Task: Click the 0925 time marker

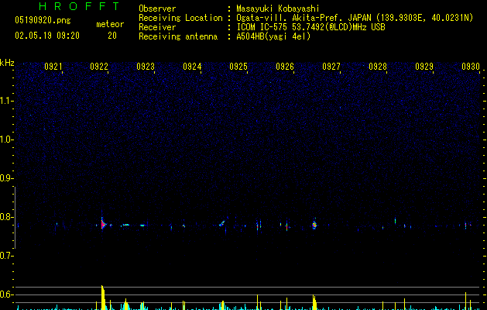Action: click(238, 67)
